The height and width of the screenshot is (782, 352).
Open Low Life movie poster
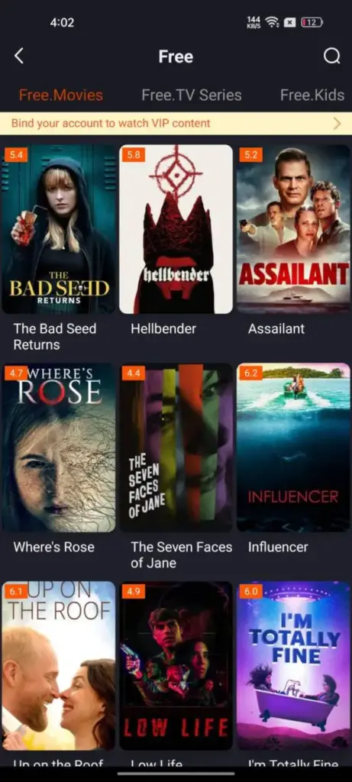pos(176,665)
